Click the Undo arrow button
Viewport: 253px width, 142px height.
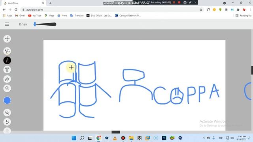pyautogui.click(x=7, y=122)
